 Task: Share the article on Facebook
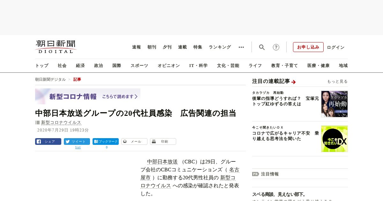point(48,142)
